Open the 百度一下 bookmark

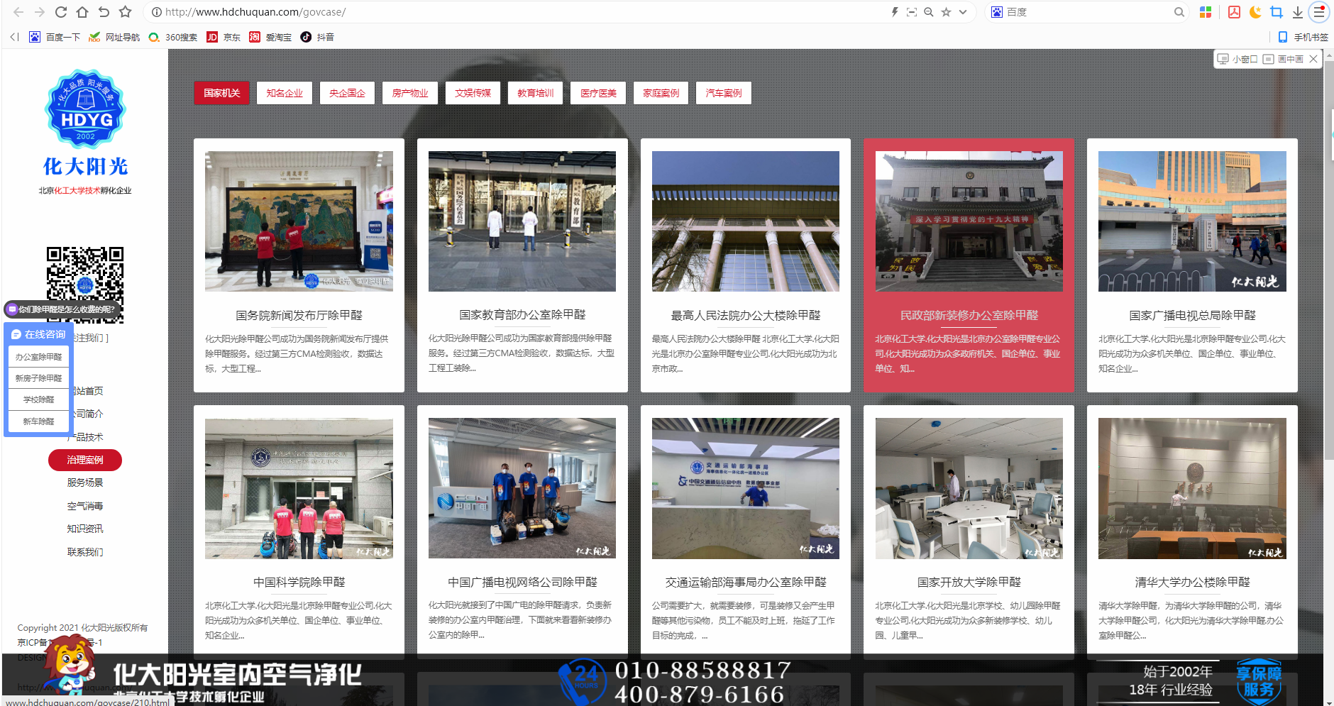click(x=55, y=37)
